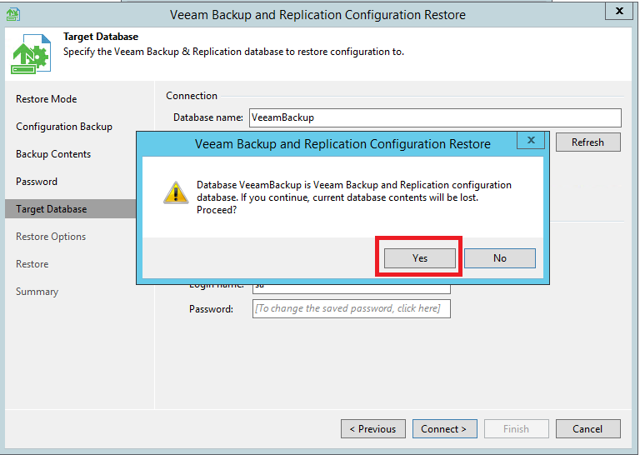Select the Password step in the sidebar
Image resolution: width=640 pixels, height=455 pixels.
click(x=37, y=182)
